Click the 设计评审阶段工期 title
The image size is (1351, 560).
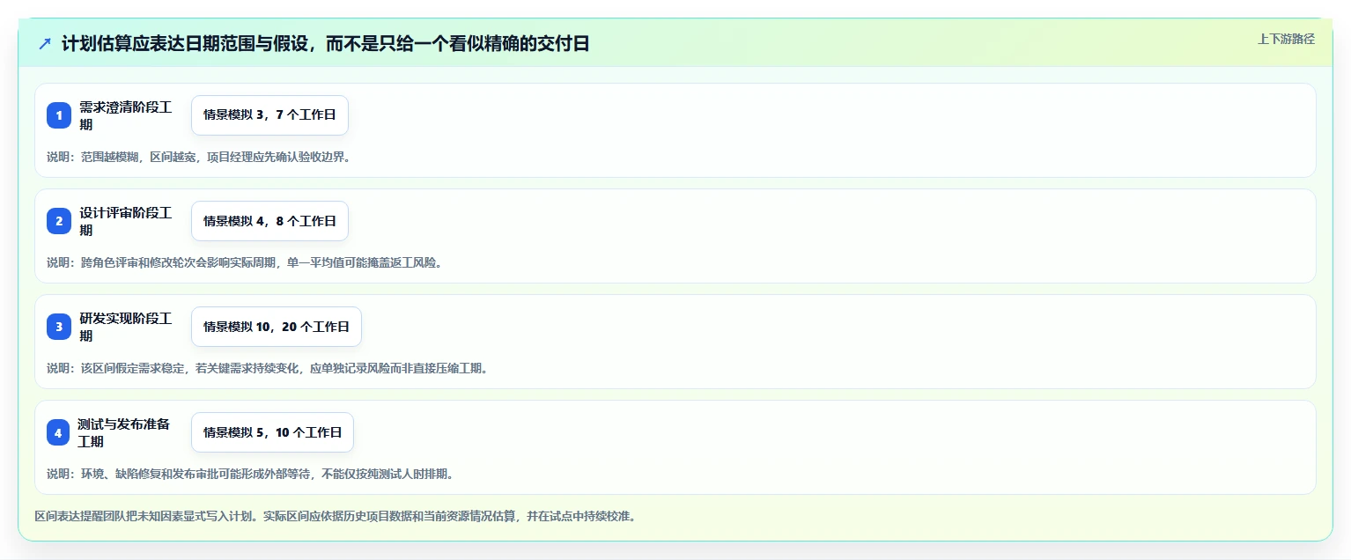point(126,221)
